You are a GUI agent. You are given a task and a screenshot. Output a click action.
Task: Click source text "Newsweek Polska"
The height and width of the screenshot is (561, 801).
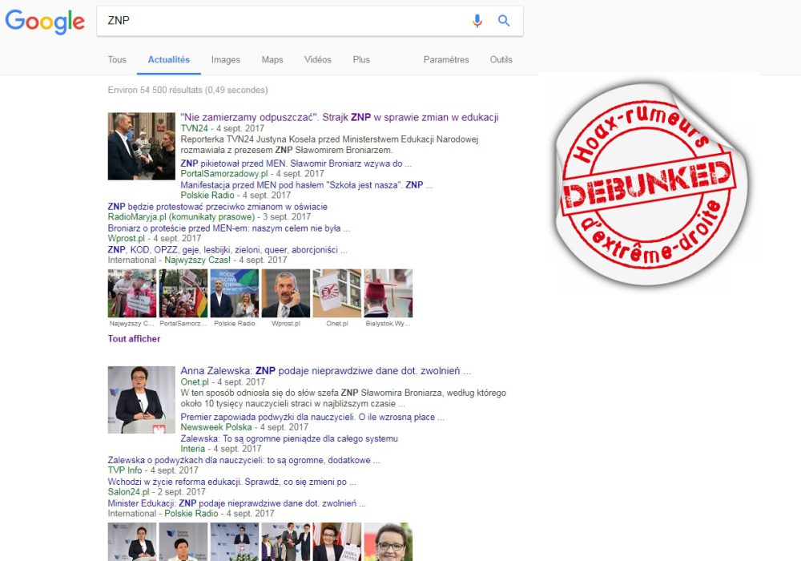[x=216, y=427]
